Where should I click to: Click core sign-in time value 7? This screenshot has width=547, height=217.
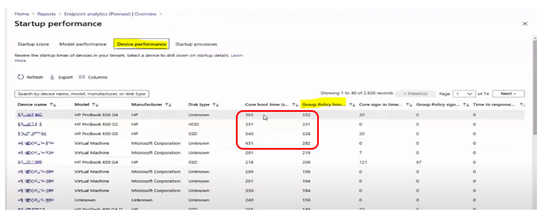pyautogui.click(x=361, y=153)
